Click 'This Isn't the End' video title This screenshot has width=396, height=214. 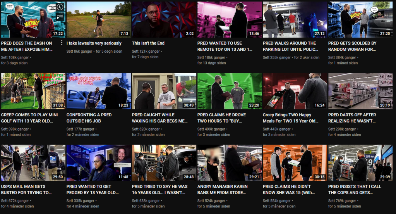tap(149, 43)
